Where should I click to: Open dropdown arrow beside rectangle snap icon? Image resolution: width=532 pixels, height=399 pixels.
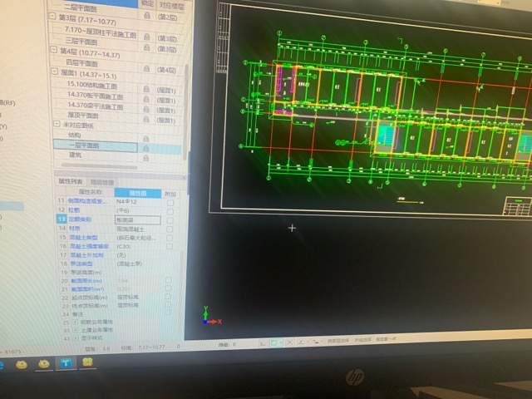(x=281, y=343)
